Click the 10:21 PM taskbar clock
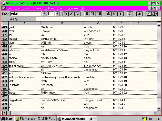This screenshot has height=121, width=162. click(x=154, y=119)
